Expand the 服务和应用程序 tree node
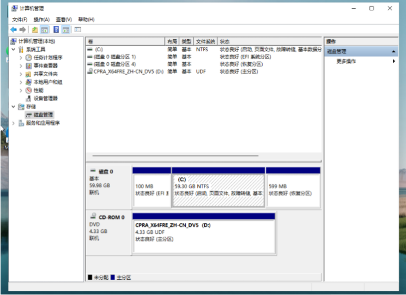 click(14, 123)
